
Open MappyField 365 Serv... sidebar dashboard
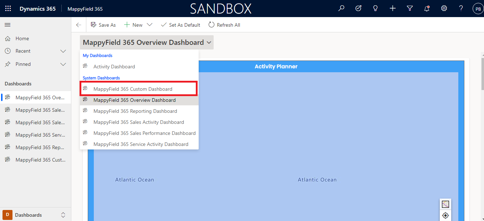click(x=36, y=135)
